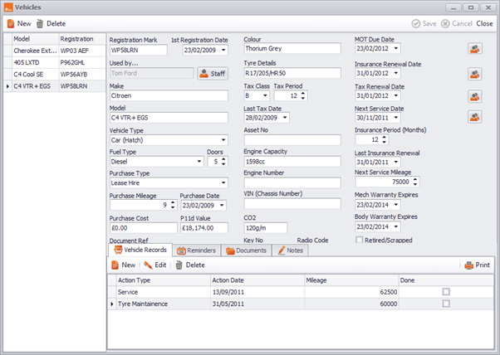Open the Staff picker button

click(213, 74)
